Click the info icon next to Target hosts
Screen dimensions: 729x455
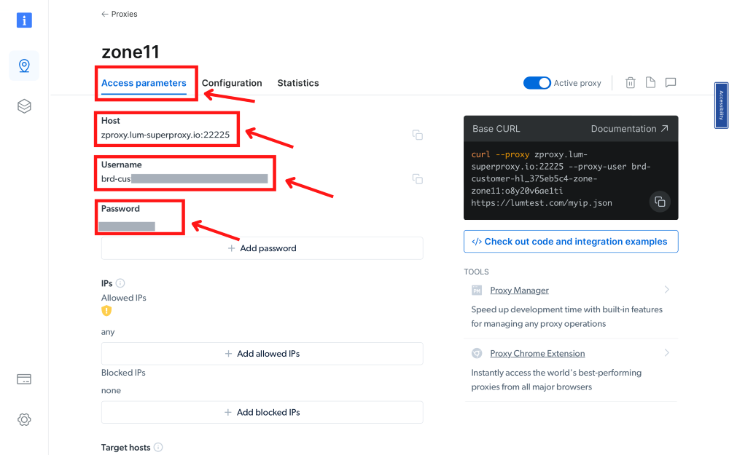(157, 447)
